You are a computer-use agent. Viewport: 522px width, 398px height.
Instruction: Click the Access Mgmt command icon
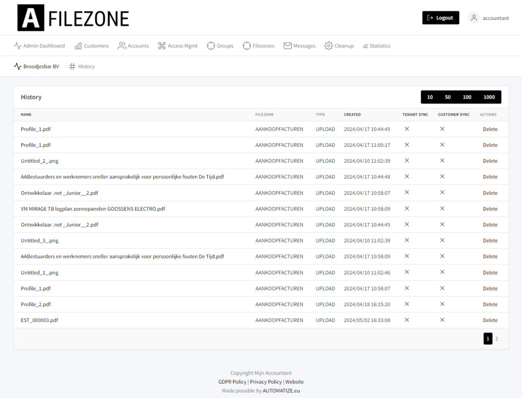click(x=162, y=45)
